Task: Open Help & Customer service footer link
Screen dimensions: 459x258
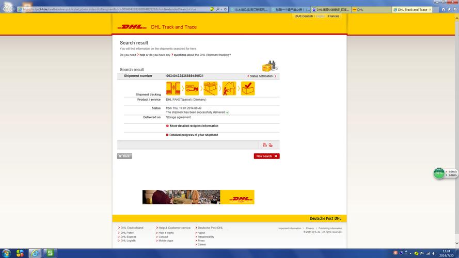Action: pos(173,228)
